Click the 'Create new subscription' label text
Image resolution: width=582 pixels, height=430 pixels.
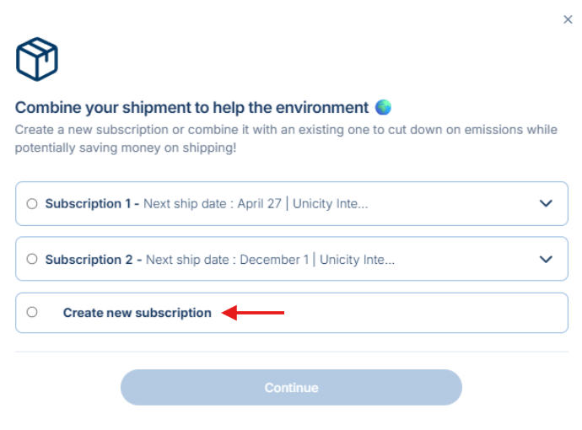click(137, 313)
